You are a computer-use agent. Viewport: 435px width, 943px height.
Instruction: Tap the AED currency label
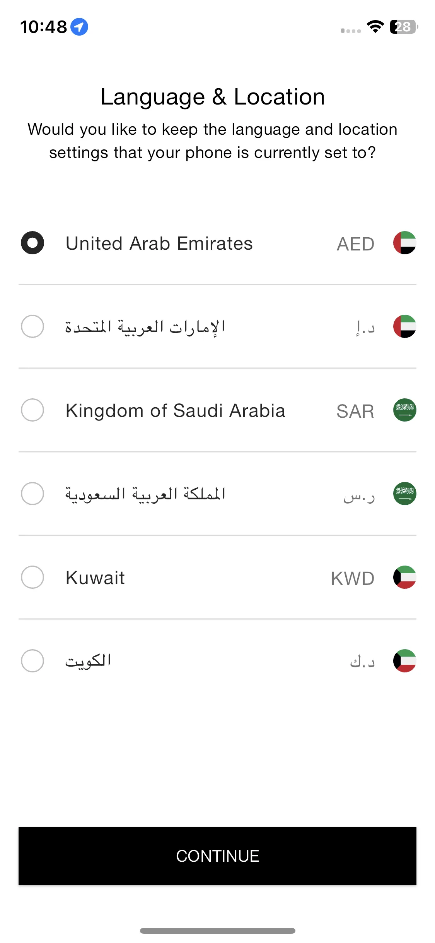coord(356,244)
